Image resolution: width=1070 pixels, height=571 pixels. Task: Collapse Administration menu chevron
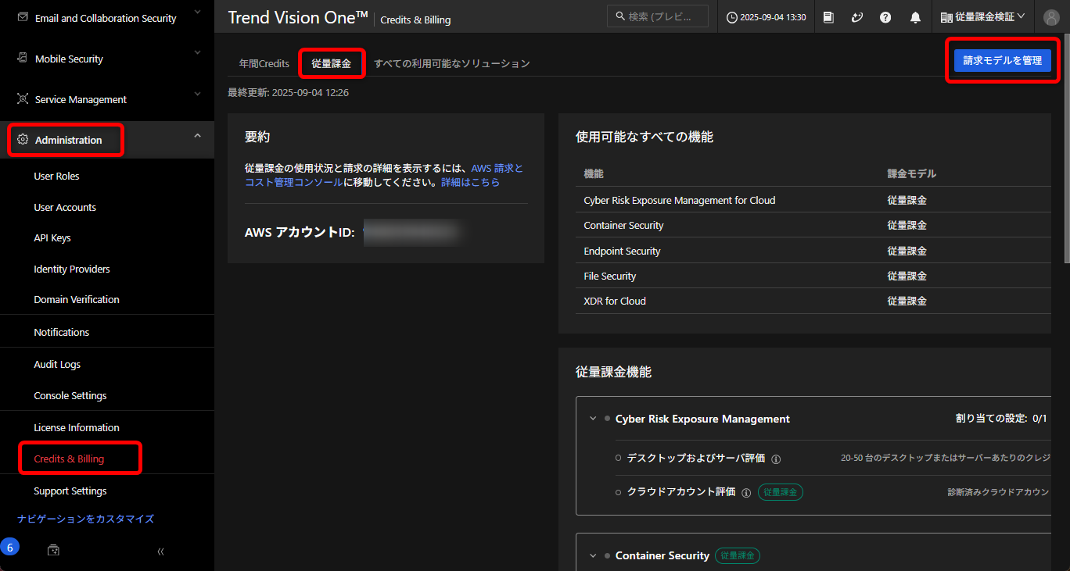(197, 135)
